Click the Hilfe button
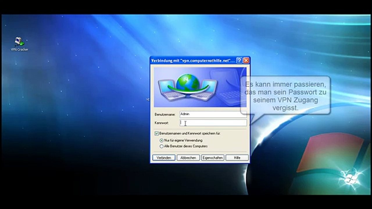372x209 pixels. pyautogui.click(x=237, y=158)
